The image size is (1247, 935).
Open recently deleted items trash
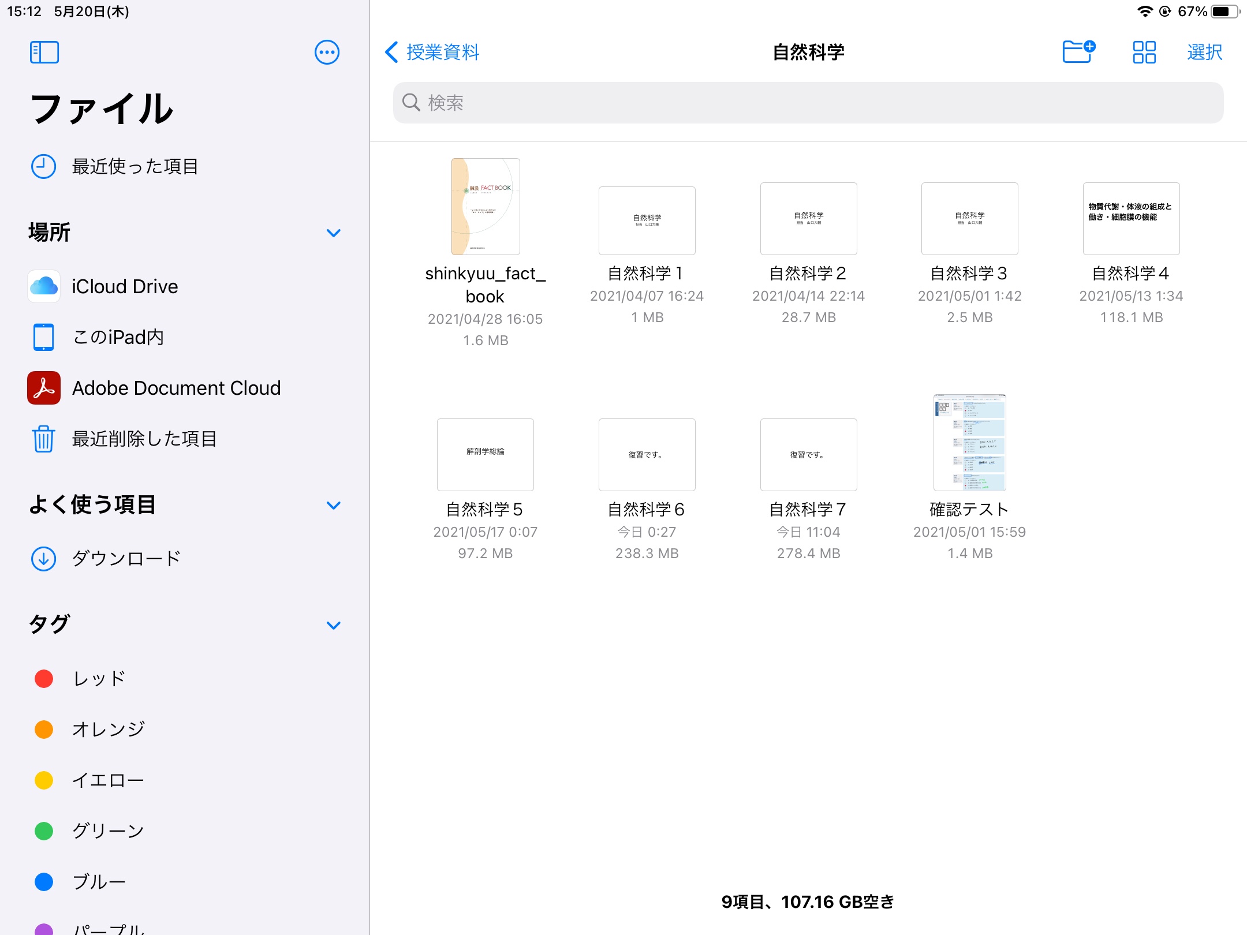coord(143,439)
